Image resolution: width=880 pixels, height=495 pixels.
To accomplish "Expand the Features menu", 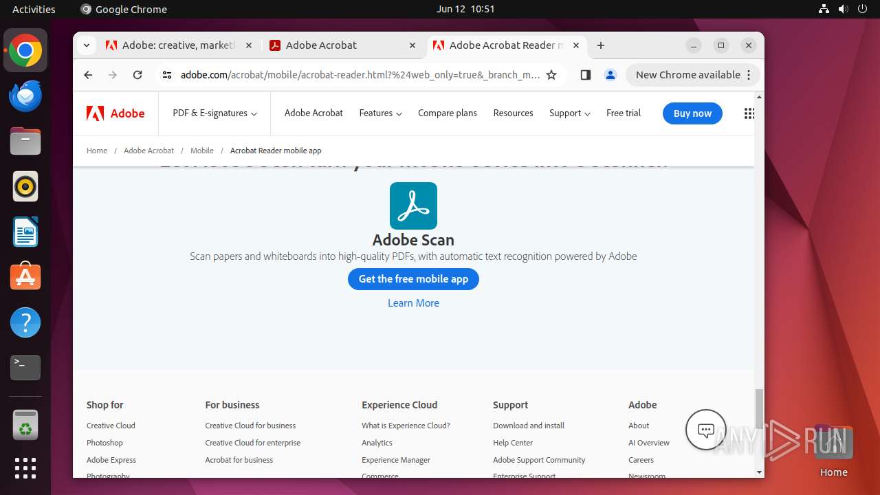I will [380, 113].
